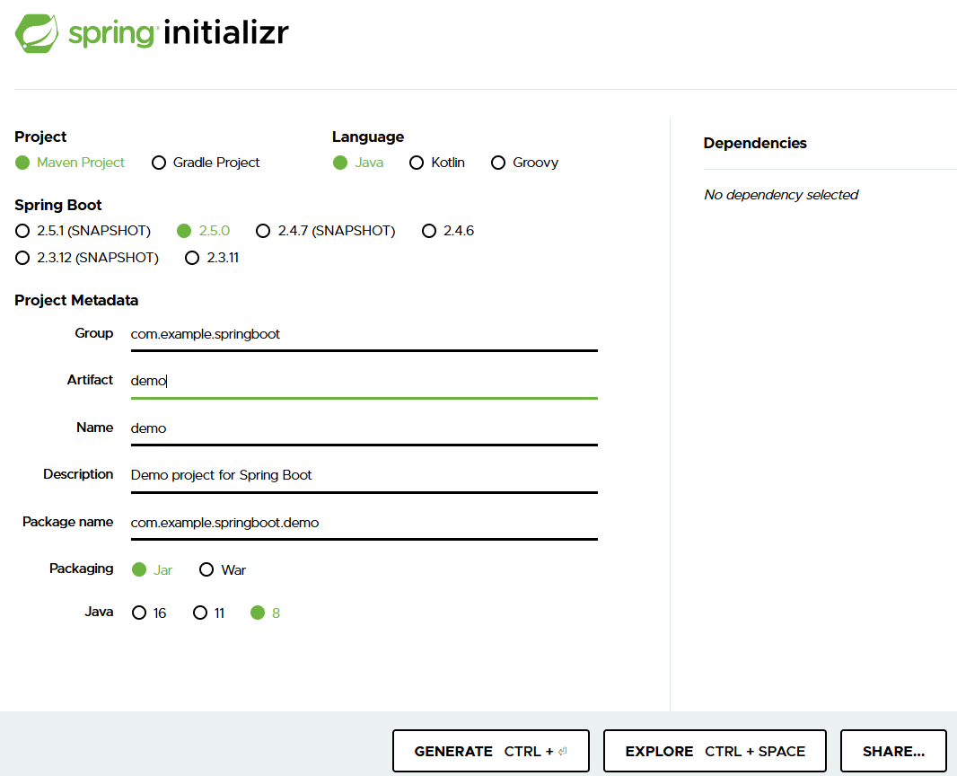The width and height of the screenshot is (957, 776).
Task: Click the Name field label
Action: pos(94,428)
